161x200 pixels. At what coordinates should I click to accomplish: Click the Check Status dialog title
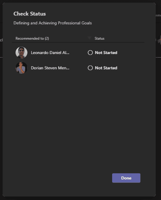click(30, 14)
